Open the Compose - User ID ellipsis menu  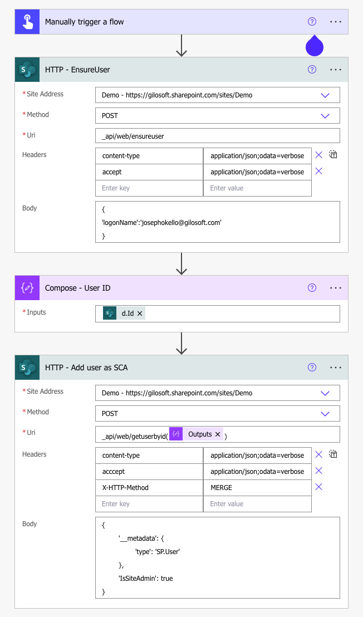pyautogui.click(x=335, y=288)
